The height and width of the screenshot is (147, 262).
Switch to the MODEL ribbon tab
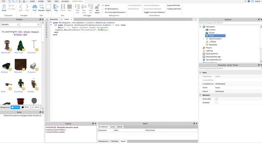click(x=41, y=1)
